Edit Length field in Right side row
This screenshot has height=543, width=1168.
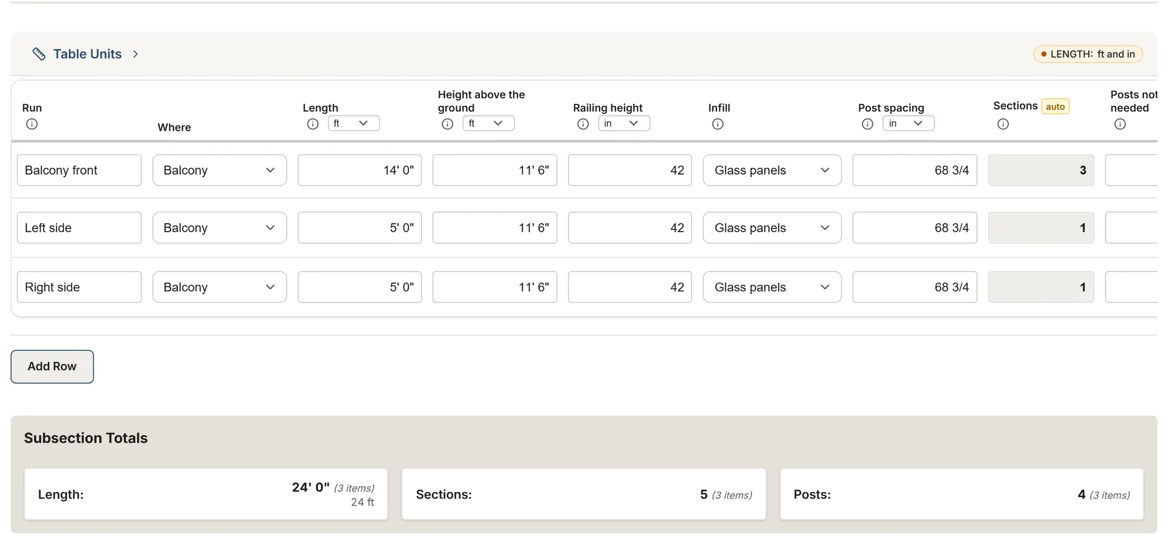(x=360, y=287)
